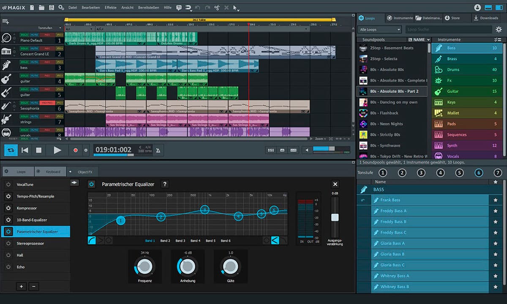
Task: Open the Bearbeiten menu
Action: click(x=91, y=8)
